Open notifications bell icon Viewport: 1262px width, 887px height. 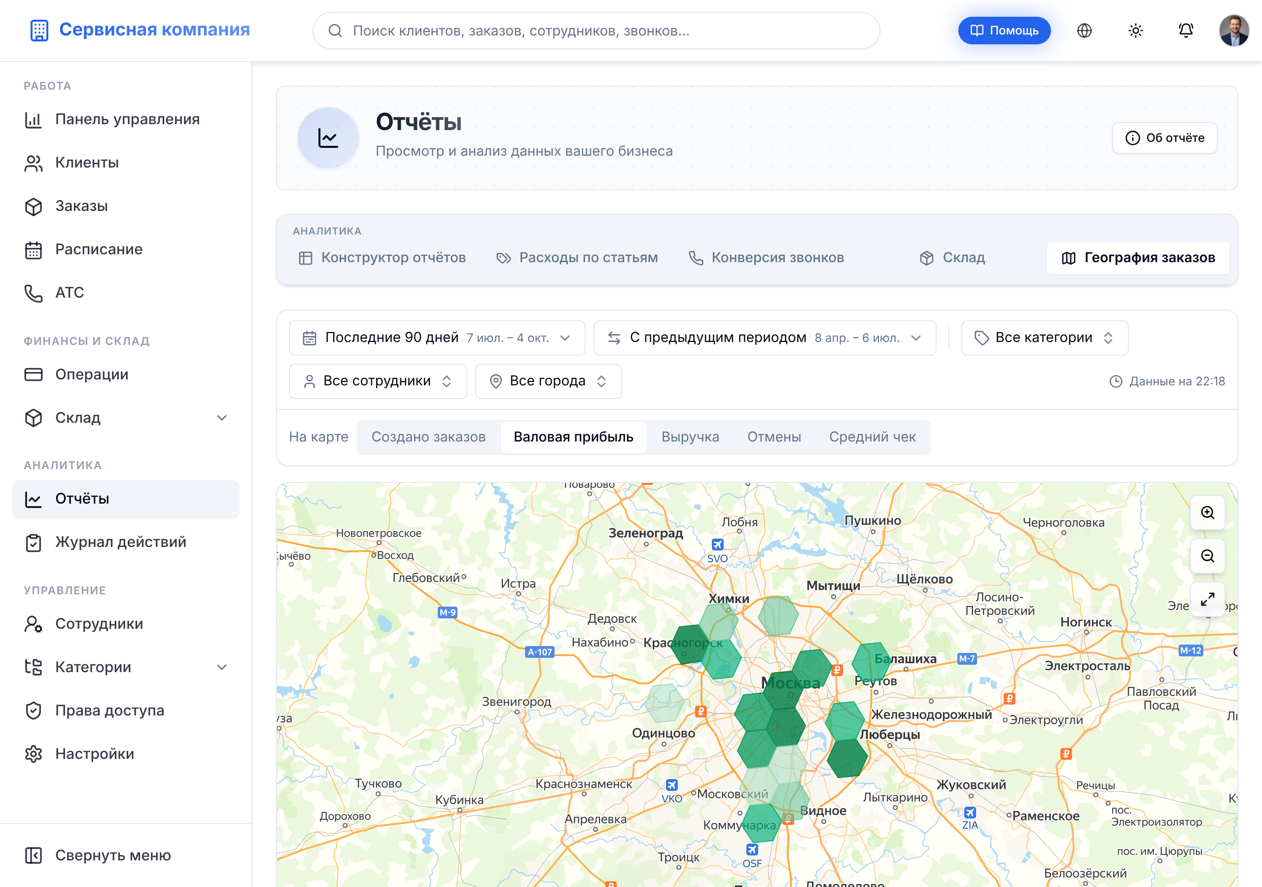[1186, 31]
